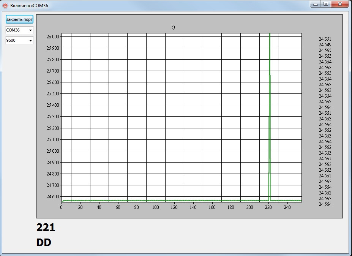Click the '80' x-axis label
The image size is (352, 256).
click(136, 207)
